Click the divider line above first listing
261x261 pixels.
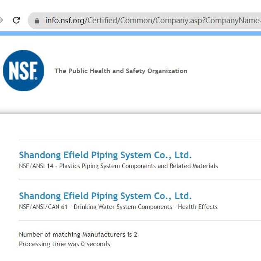coord(140,139)
